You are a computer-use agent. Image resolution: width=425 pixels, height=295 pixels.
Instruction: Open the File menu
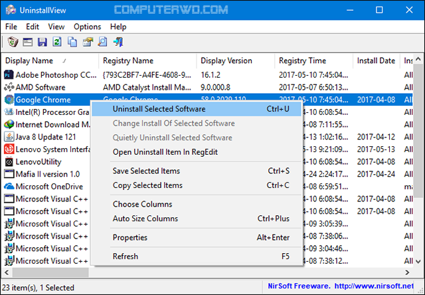click(11, 27)
